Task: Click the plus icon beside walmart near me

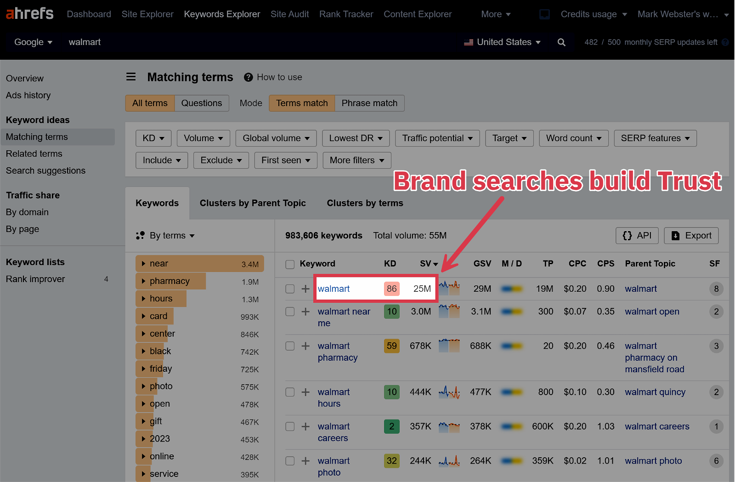Action: click(x=305, y=312)
